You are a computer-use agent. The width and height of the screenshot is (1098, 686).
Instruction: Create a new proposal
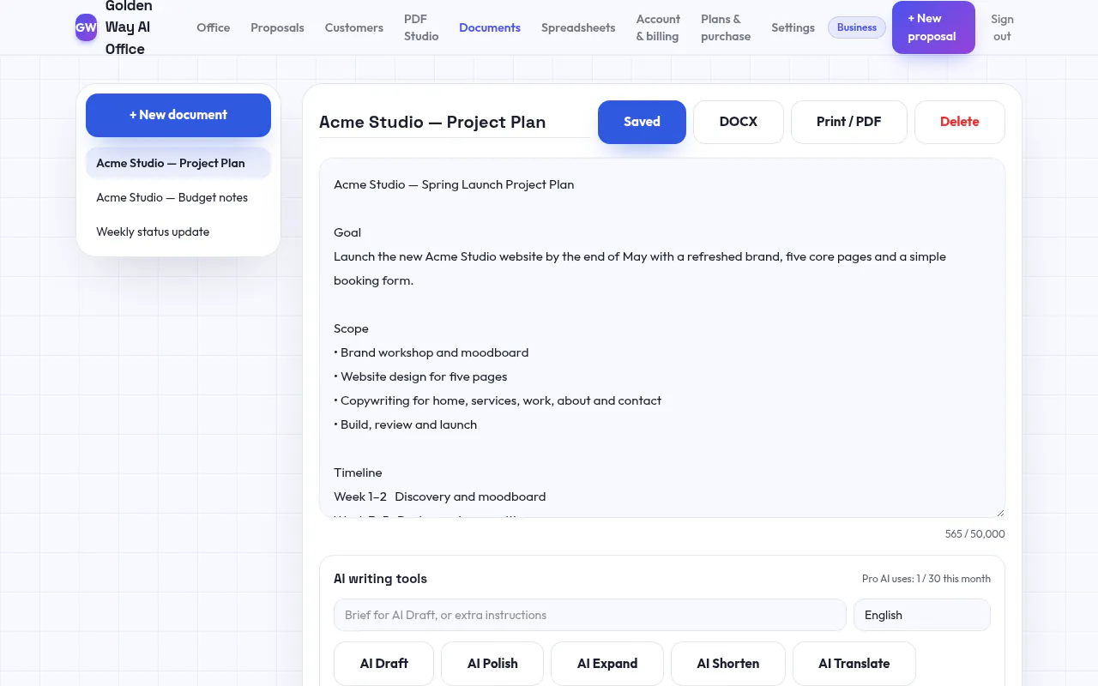point(933,27)
